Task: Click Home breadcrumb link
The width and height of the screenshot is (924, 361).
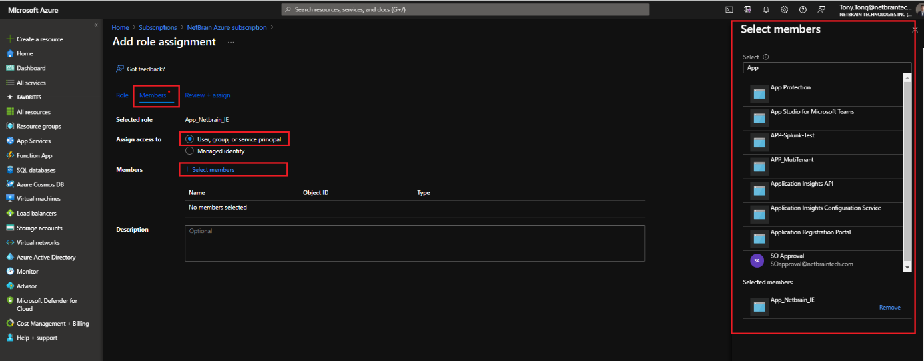Action: point(120,27)
